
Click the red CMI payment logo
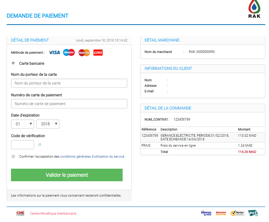click(98, 53)
